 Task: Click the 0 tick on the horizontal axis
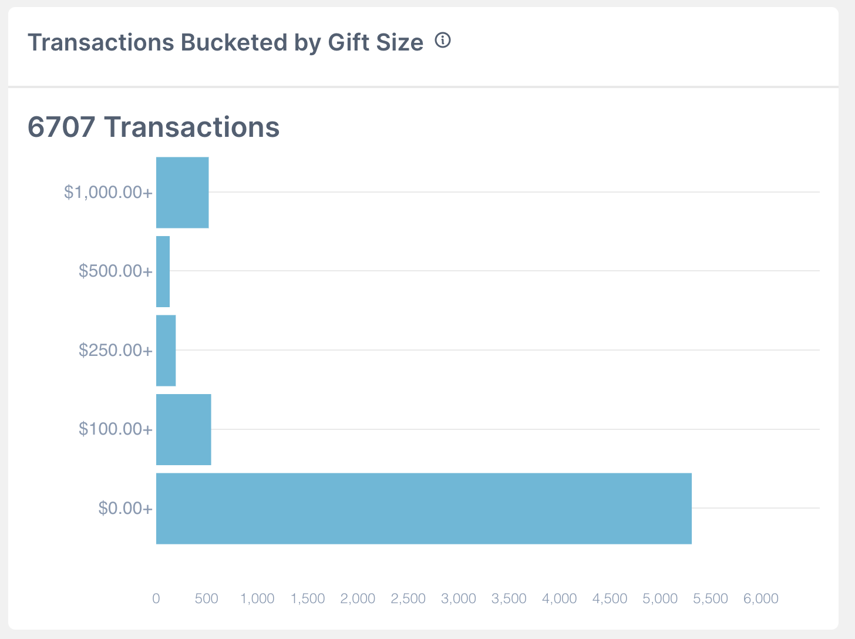click(156, 598)
